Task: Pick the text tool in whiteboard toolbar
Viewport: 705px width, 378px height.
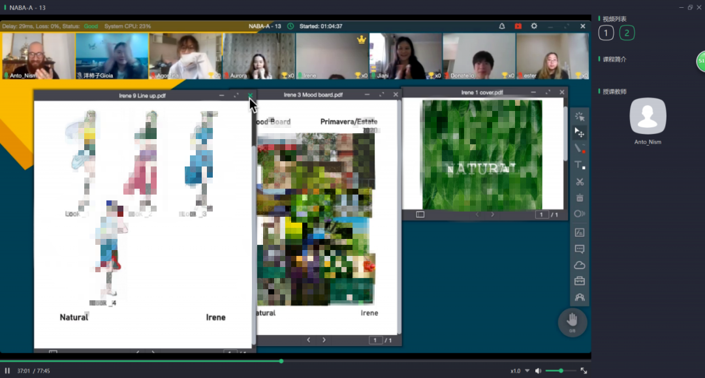Action: (580, 165)
